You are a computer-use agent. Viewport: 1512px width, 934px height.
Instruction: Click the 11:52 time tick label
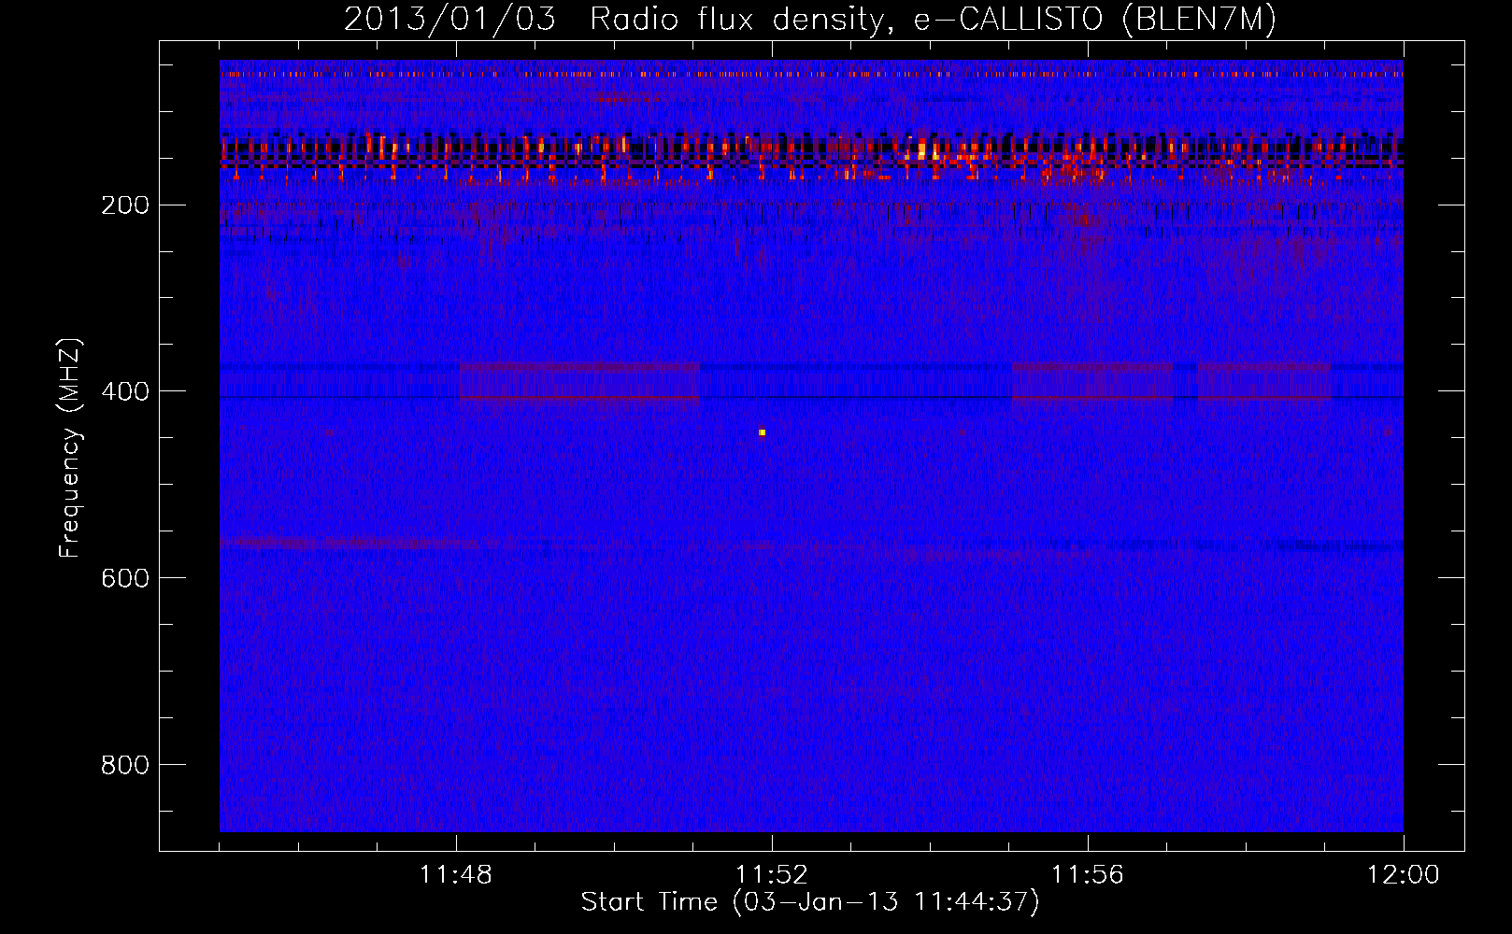[x=772, y=875]
